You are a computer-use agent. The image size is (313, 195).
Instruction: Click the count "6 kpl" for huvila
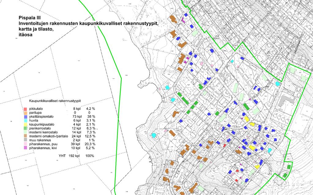pyautogui.click(x=77, y=121)
